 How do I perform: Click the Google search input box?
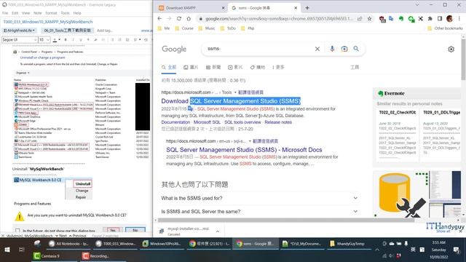pos(258,49)
